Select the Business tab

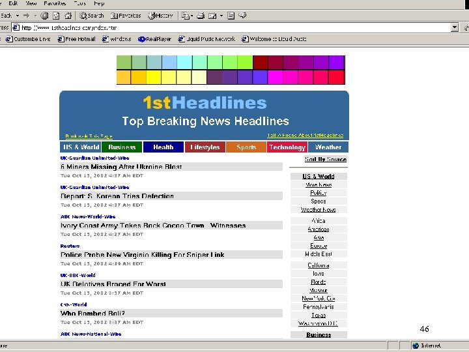[122, 147]
